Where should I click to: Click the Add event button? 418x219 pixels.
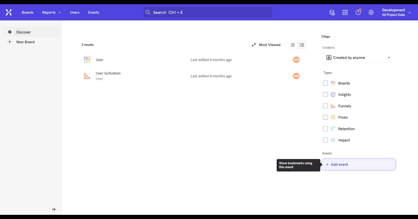(x=359, y=164)
